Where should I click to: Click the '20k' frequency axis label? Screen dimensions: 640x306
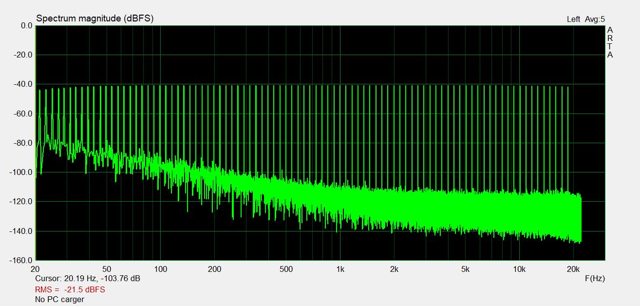[574, 269]
